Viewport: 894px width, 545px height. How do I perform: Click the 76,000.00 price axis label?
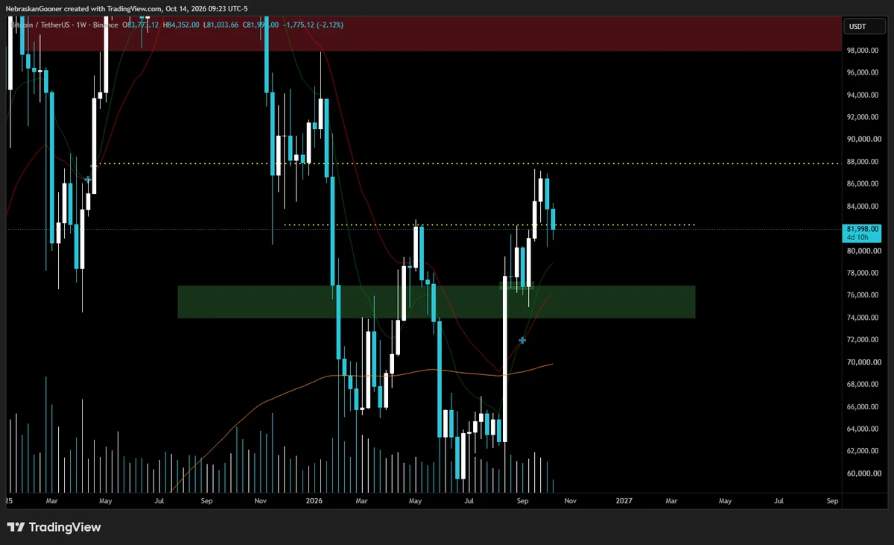pos(863,295)
